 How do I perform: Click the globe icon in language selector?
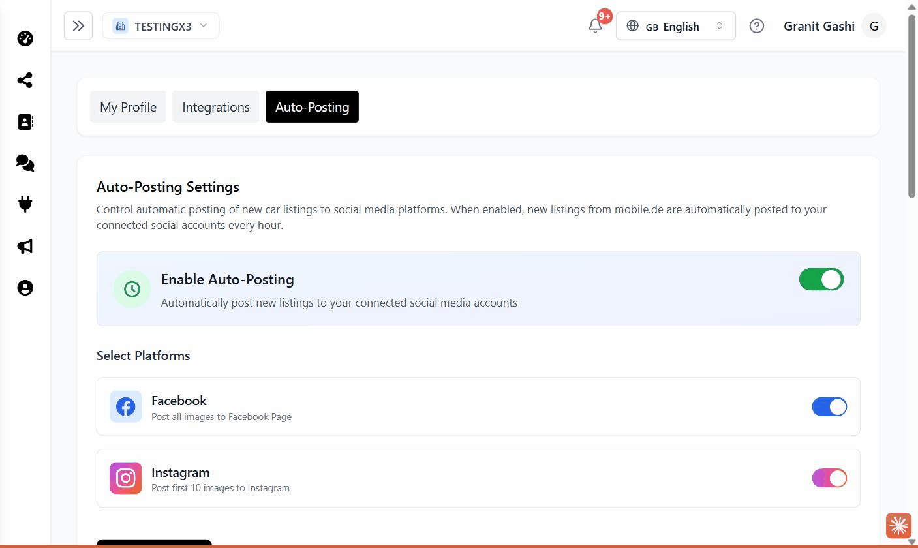[x=632, y=26]
